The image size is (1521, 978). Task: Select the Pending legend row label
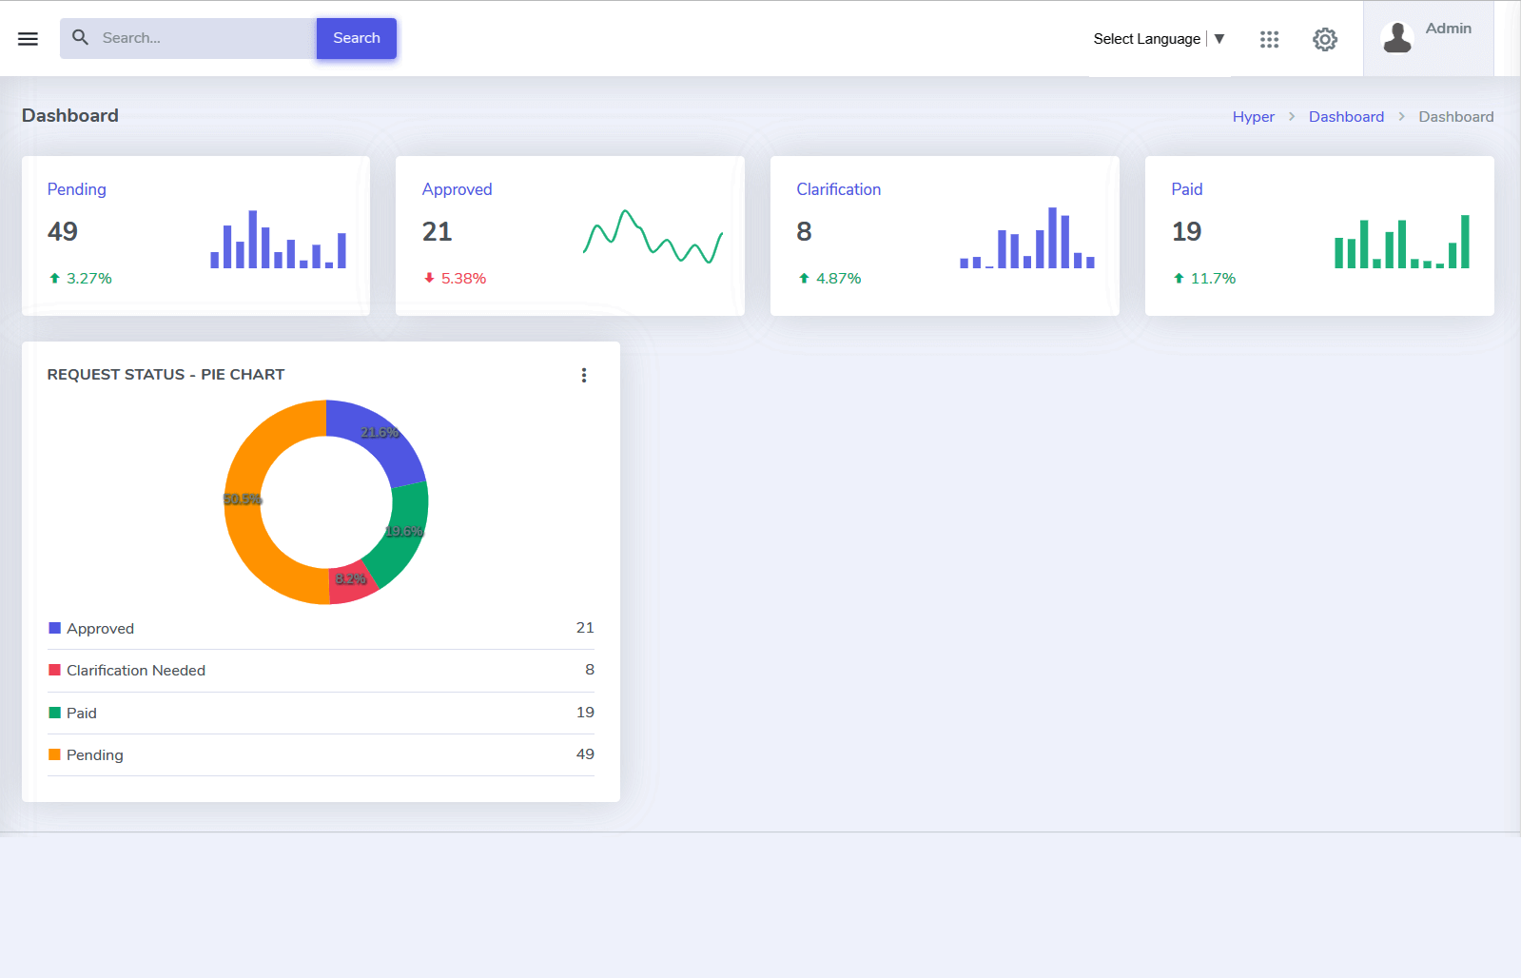point(95,755)
